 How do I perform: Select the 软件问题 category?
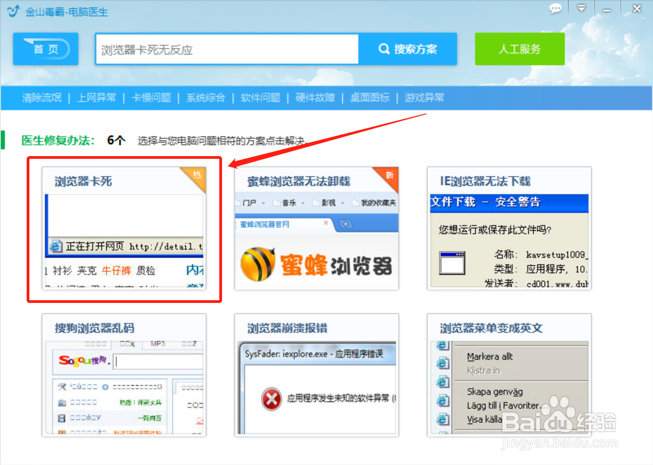coord(261,98)
